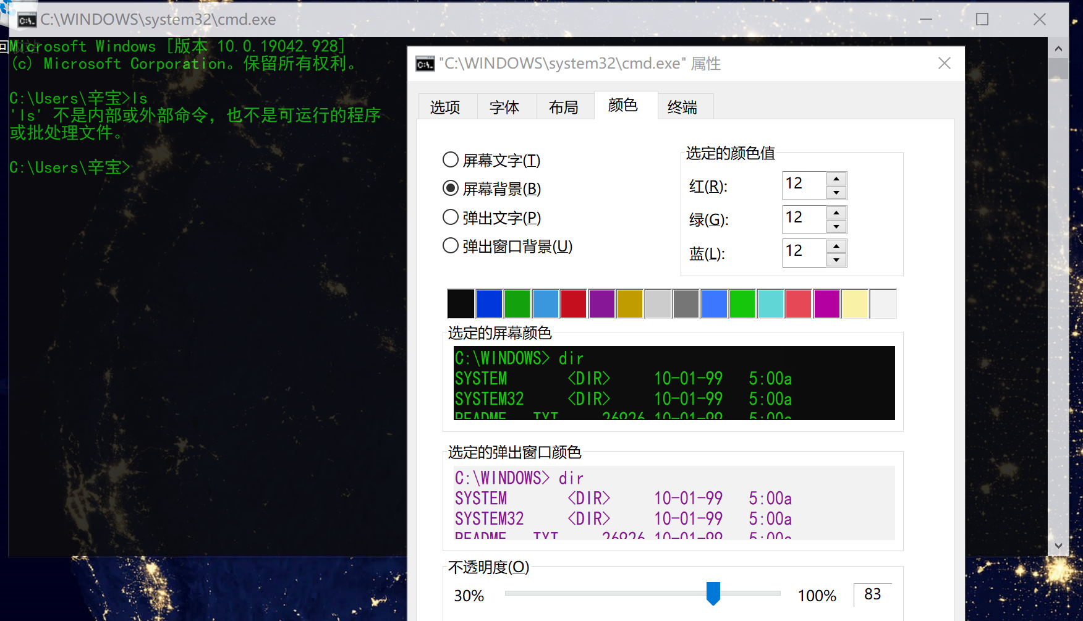Click the 绿(G) value input field
Screen dimensions: 1083x621
[804, 219]
